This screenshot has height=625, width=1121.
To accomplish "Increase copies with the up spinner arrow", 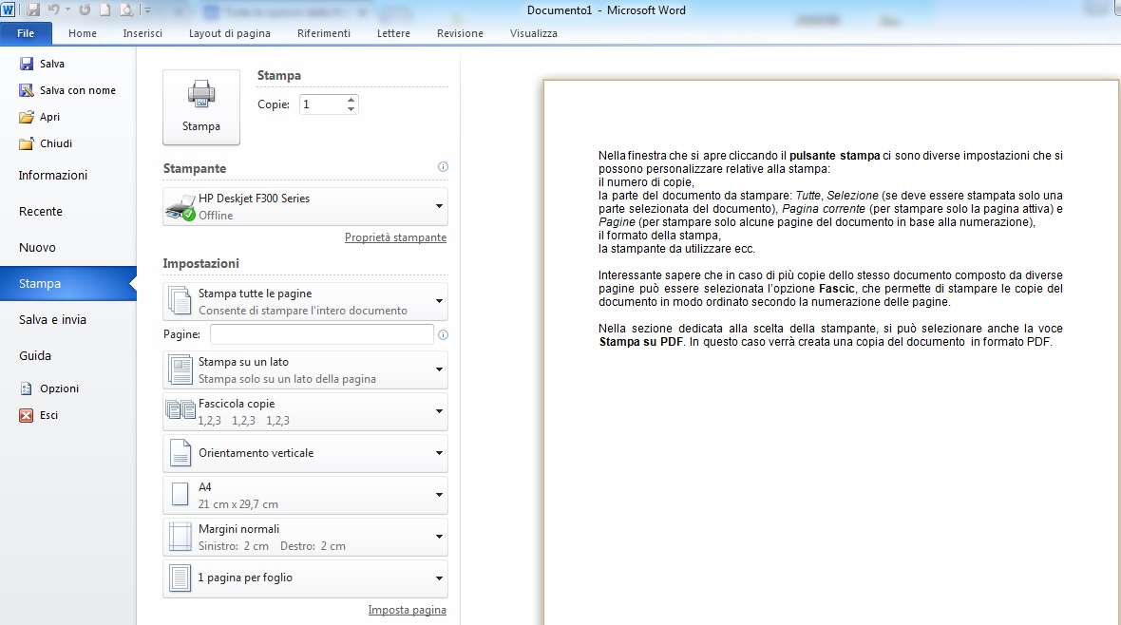I will (351, 100).
